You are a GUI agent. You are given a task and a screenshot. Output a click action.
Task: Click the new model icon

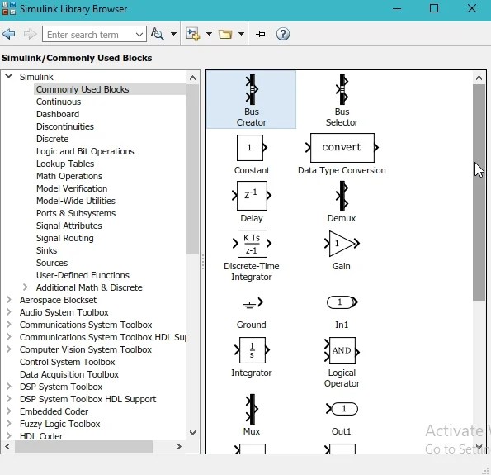[x=192, y=34]
